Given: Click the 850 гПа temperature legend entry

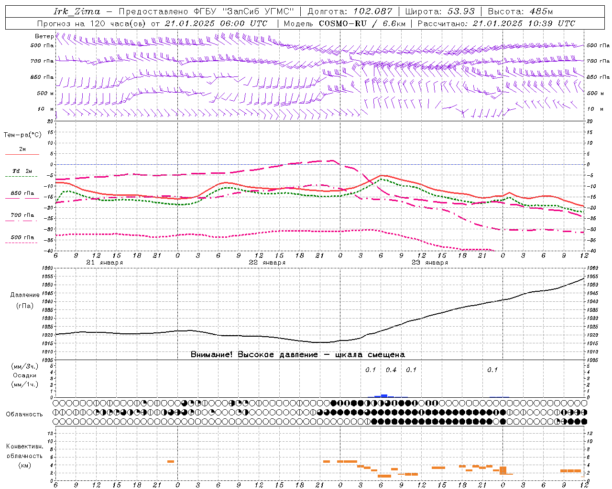Looking at the screenshot, I should click(22, 193).
